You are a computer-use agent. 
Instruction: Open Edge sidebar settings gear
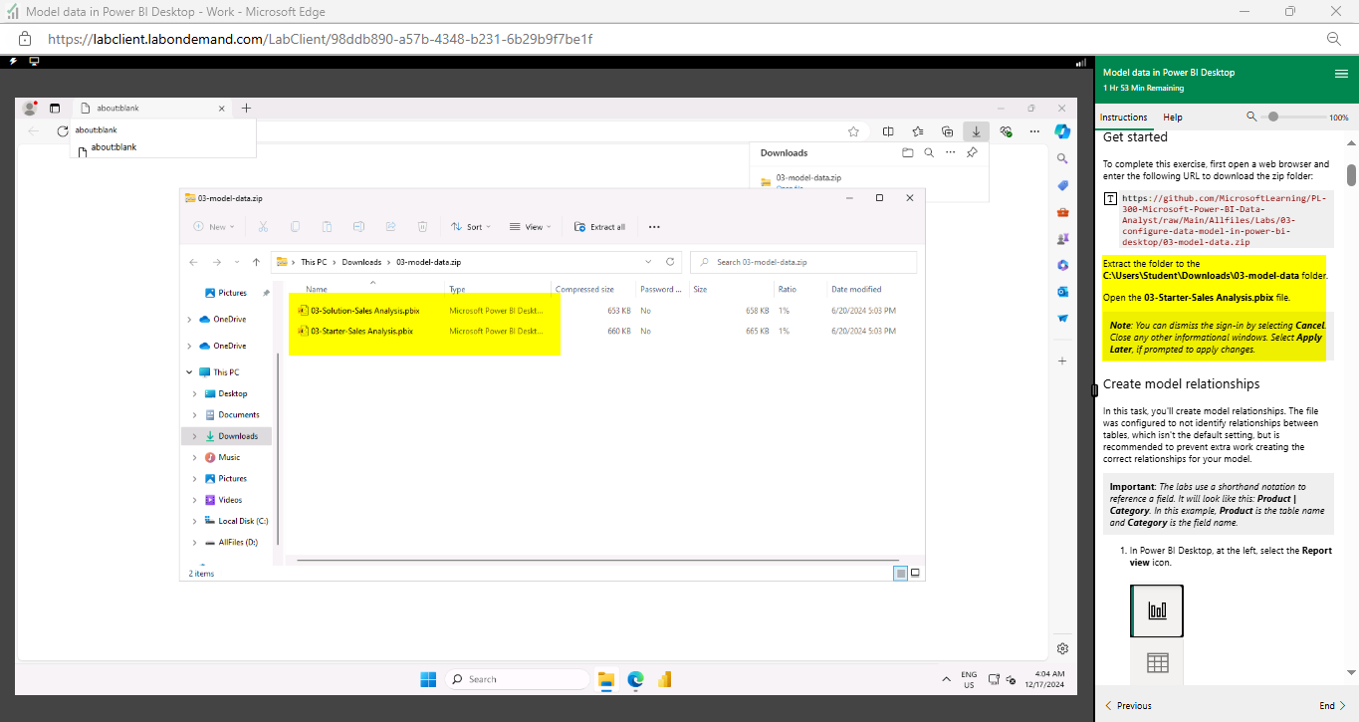(1062, 648)
